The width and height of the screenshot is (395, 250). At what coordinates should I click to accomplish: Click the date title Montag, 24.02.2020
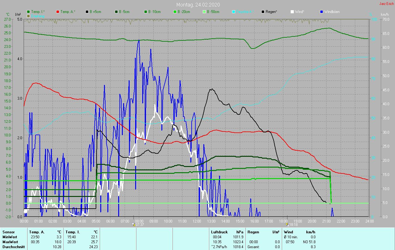(198, 5)
